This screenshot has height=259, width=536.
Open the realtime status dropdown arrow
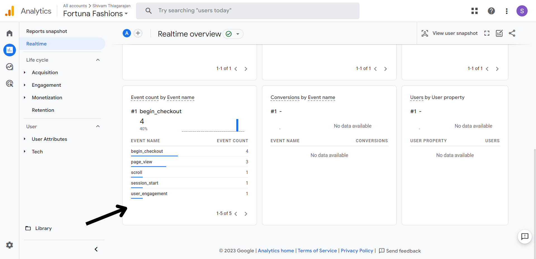238,34
